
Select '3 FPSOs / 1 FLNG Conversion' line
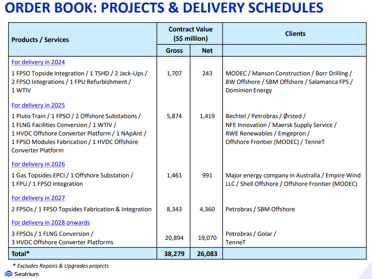pyautogui.click(x=52, y=234)
